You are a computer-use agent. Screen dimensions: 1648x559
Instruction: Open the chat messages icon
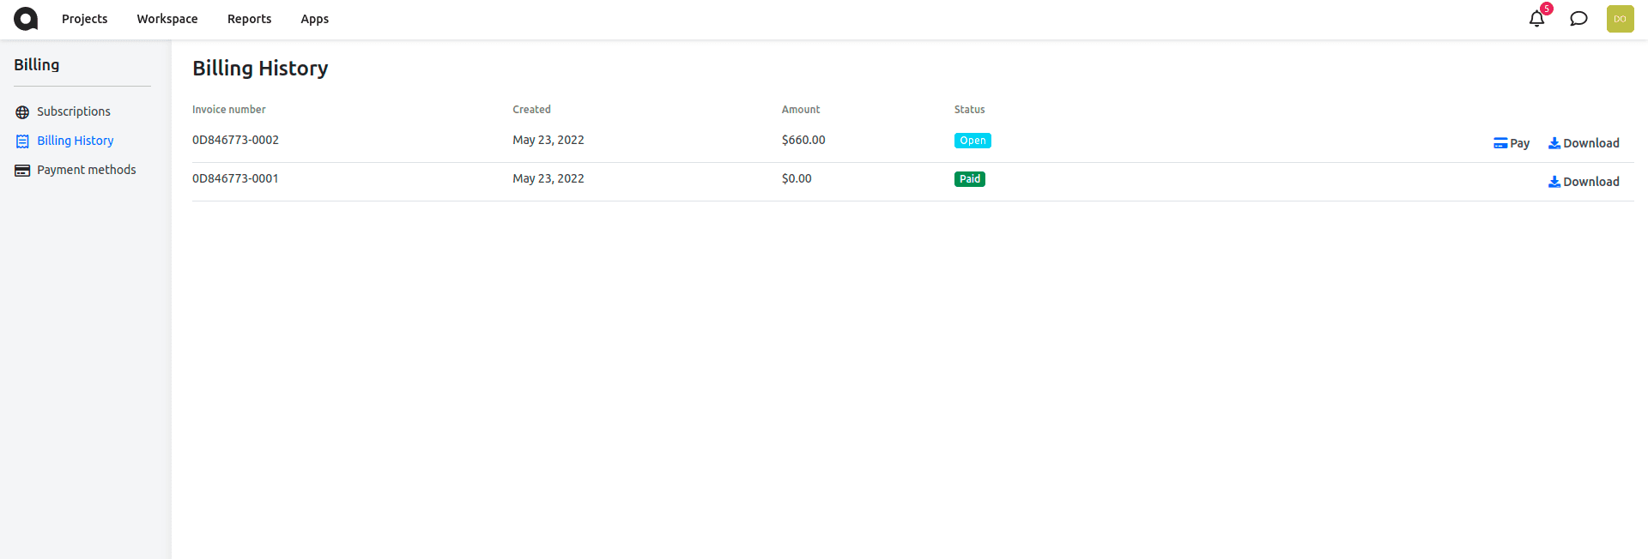pyautogui.click(x=1578, y=19)
